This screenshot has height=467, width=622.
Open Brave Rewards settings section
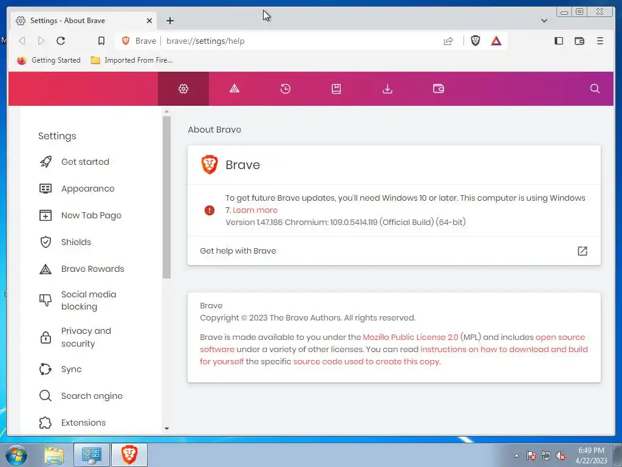pyautogui.click(x=92, y=269)
